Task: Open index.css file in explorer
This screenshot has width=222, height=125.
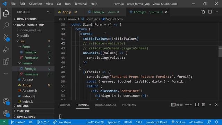Action: 33,96
